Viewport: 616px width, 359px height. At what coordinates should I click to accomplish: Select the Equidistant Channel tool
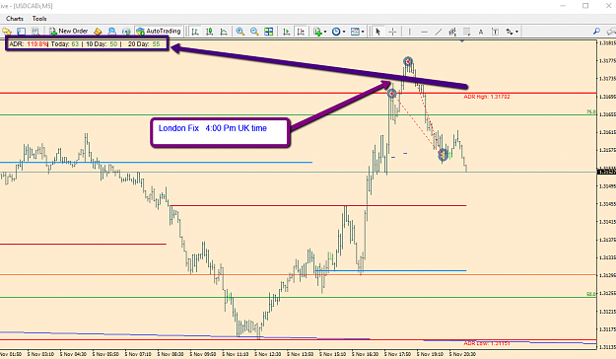point(452,32)
